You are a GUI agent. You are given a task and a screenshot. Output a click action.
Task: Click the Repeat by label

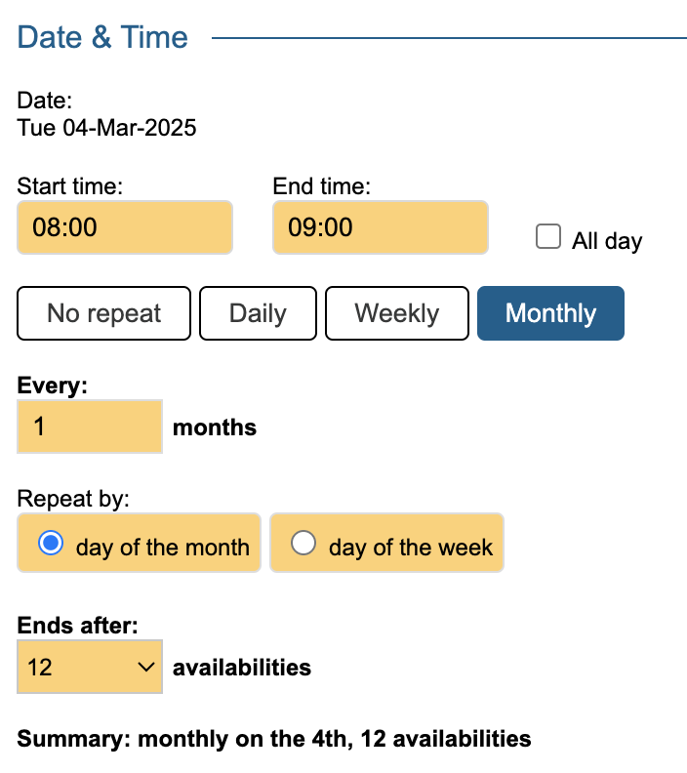click(73, 498)
